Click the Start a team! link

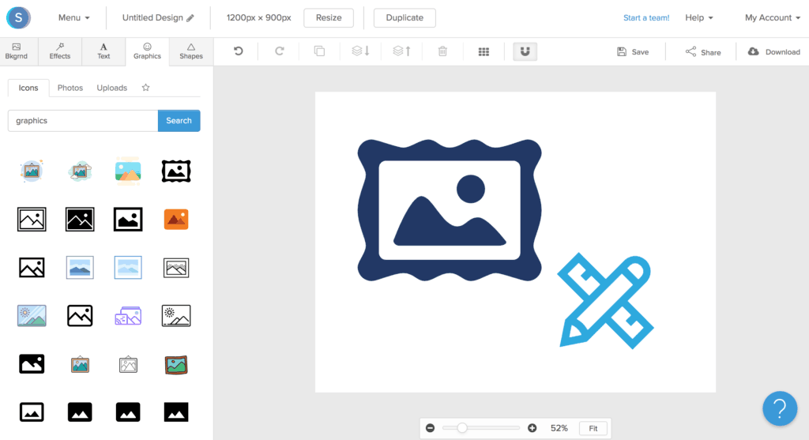[646, 17]
